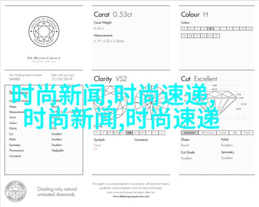The height and width of the screenshot is (207, 259).
Task: Click the De Beers Group logo text
Action: click(x=44, y=58)
